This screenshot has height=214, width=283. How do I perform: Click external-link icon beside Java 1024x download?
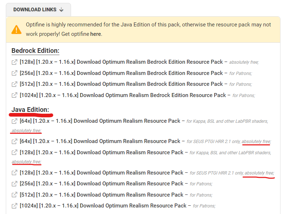coord(14,206)
